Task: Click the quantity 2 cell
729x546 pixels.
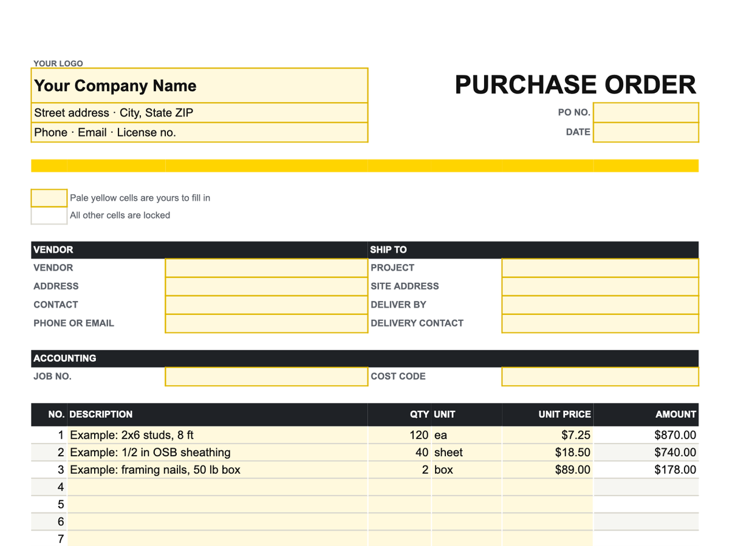Action: [400, 470]
